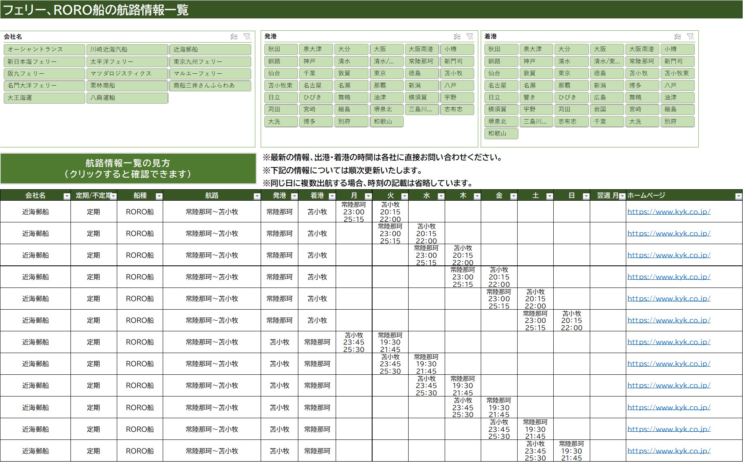Open 日 column filter dropdown
Image resolution: width=743 pixels, height=462 pixels.
586,196
